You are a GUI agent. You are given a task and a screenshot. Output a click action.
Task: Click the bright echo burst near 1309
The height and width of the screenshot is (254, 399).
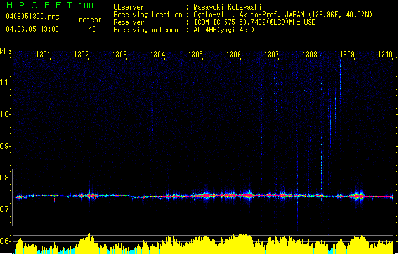(358, 196)
